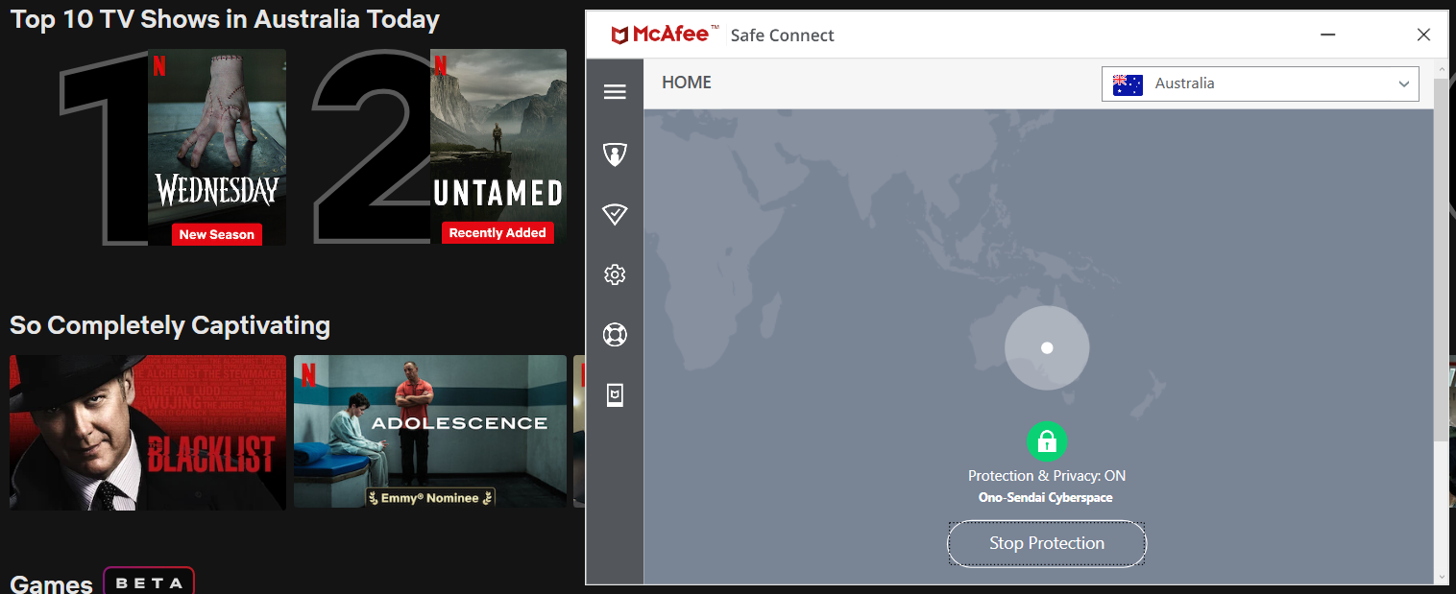The image size is (1456, 594).
Task: Open the lifebuoy help icon
Action: click(x=615, y=335)
